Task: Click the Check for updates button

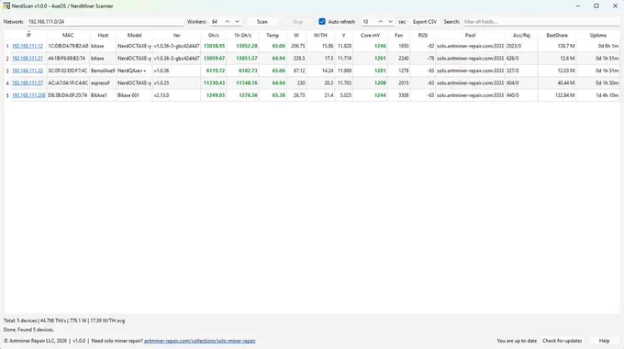Action: point(562,341)
